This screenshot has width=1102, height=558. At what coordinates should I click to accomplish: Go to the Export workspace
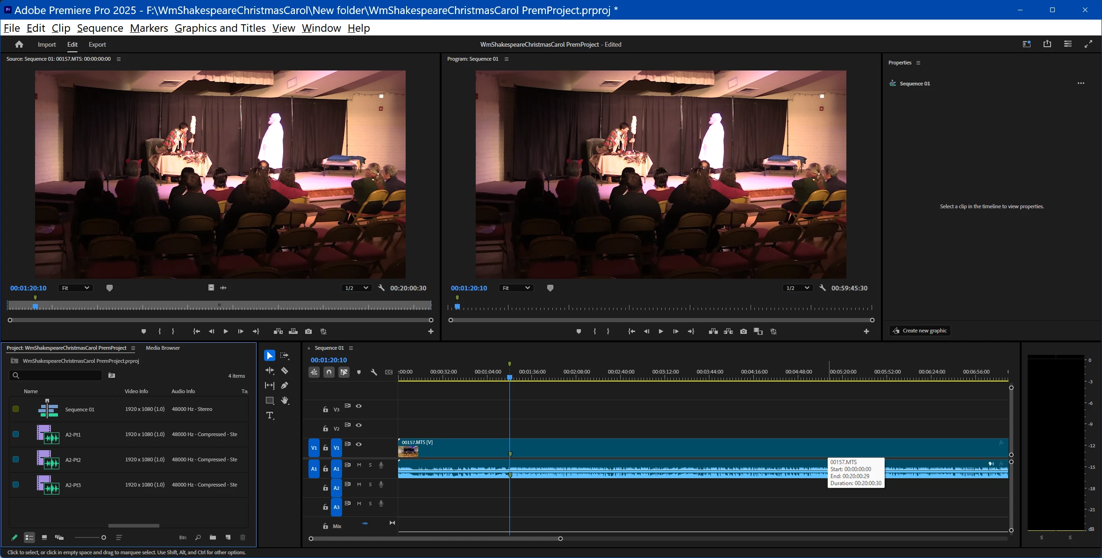click(x=97, y=44)
